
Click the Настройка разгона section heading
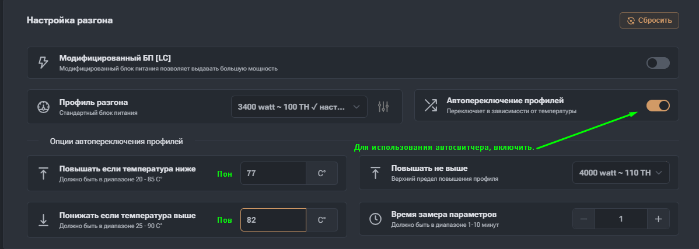[x=69, y=20]
